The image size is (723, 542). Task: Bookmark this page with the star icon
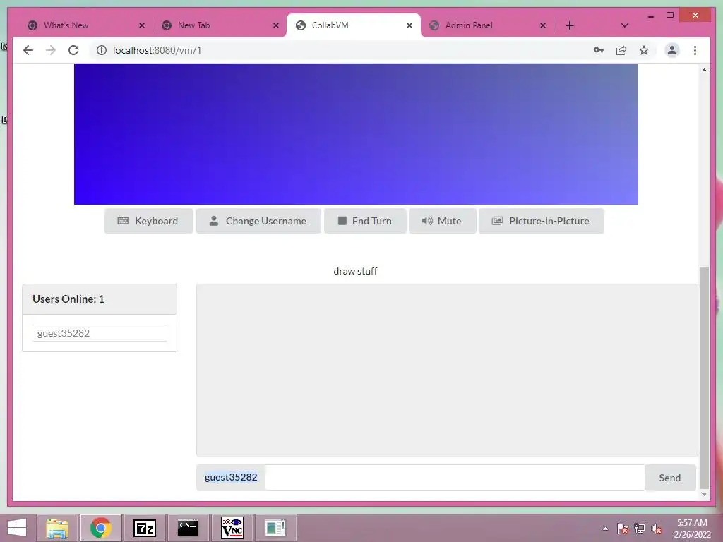coord(644,50)
